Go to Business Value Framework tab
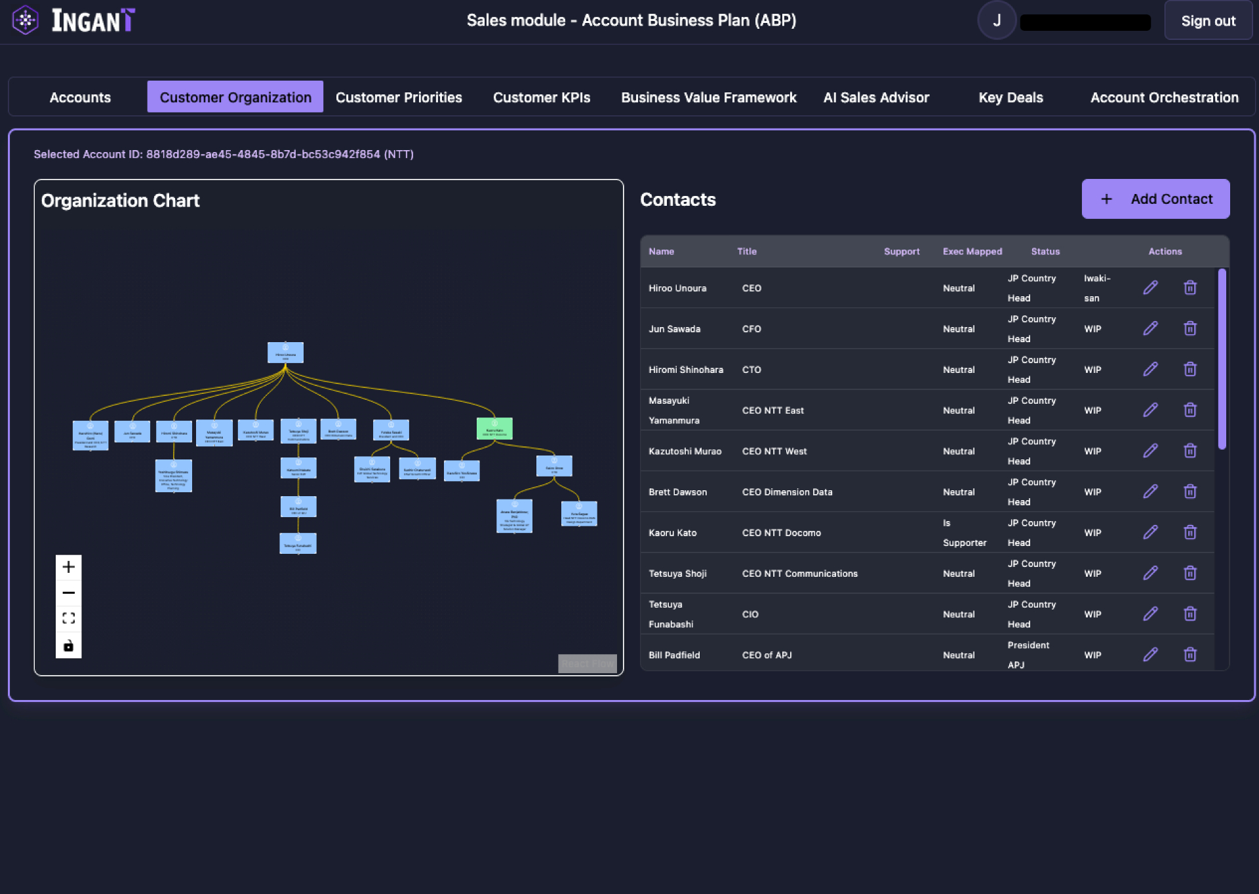 [x=709, y=97]
